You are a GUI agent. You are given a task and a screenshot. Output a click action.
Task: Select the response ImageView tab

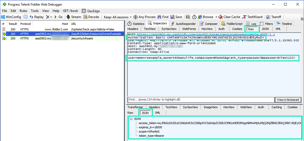pos(211,107)
